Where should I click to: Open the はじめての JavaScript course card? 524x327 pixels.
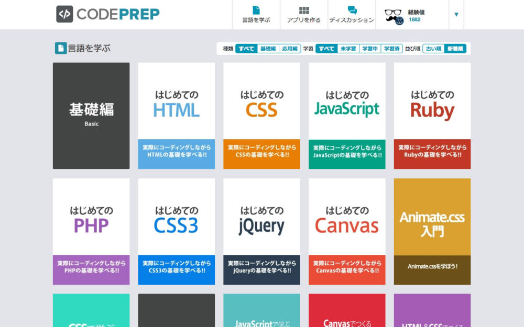(346, 115)
